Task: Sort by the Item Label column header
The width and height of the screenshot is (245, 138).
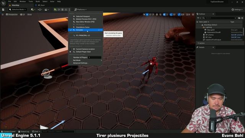Action: coord(204,22)
